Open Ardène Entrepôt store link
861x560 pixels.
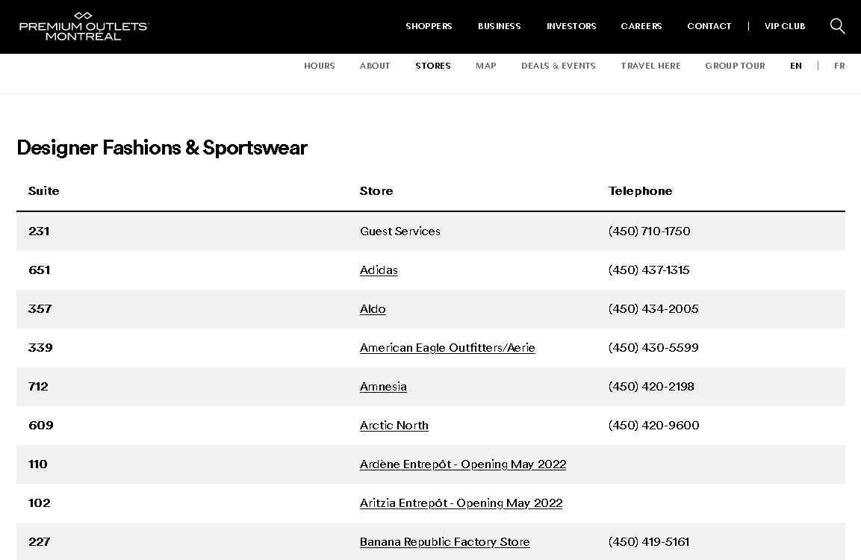pyautogui.click(x=463, y=464)
